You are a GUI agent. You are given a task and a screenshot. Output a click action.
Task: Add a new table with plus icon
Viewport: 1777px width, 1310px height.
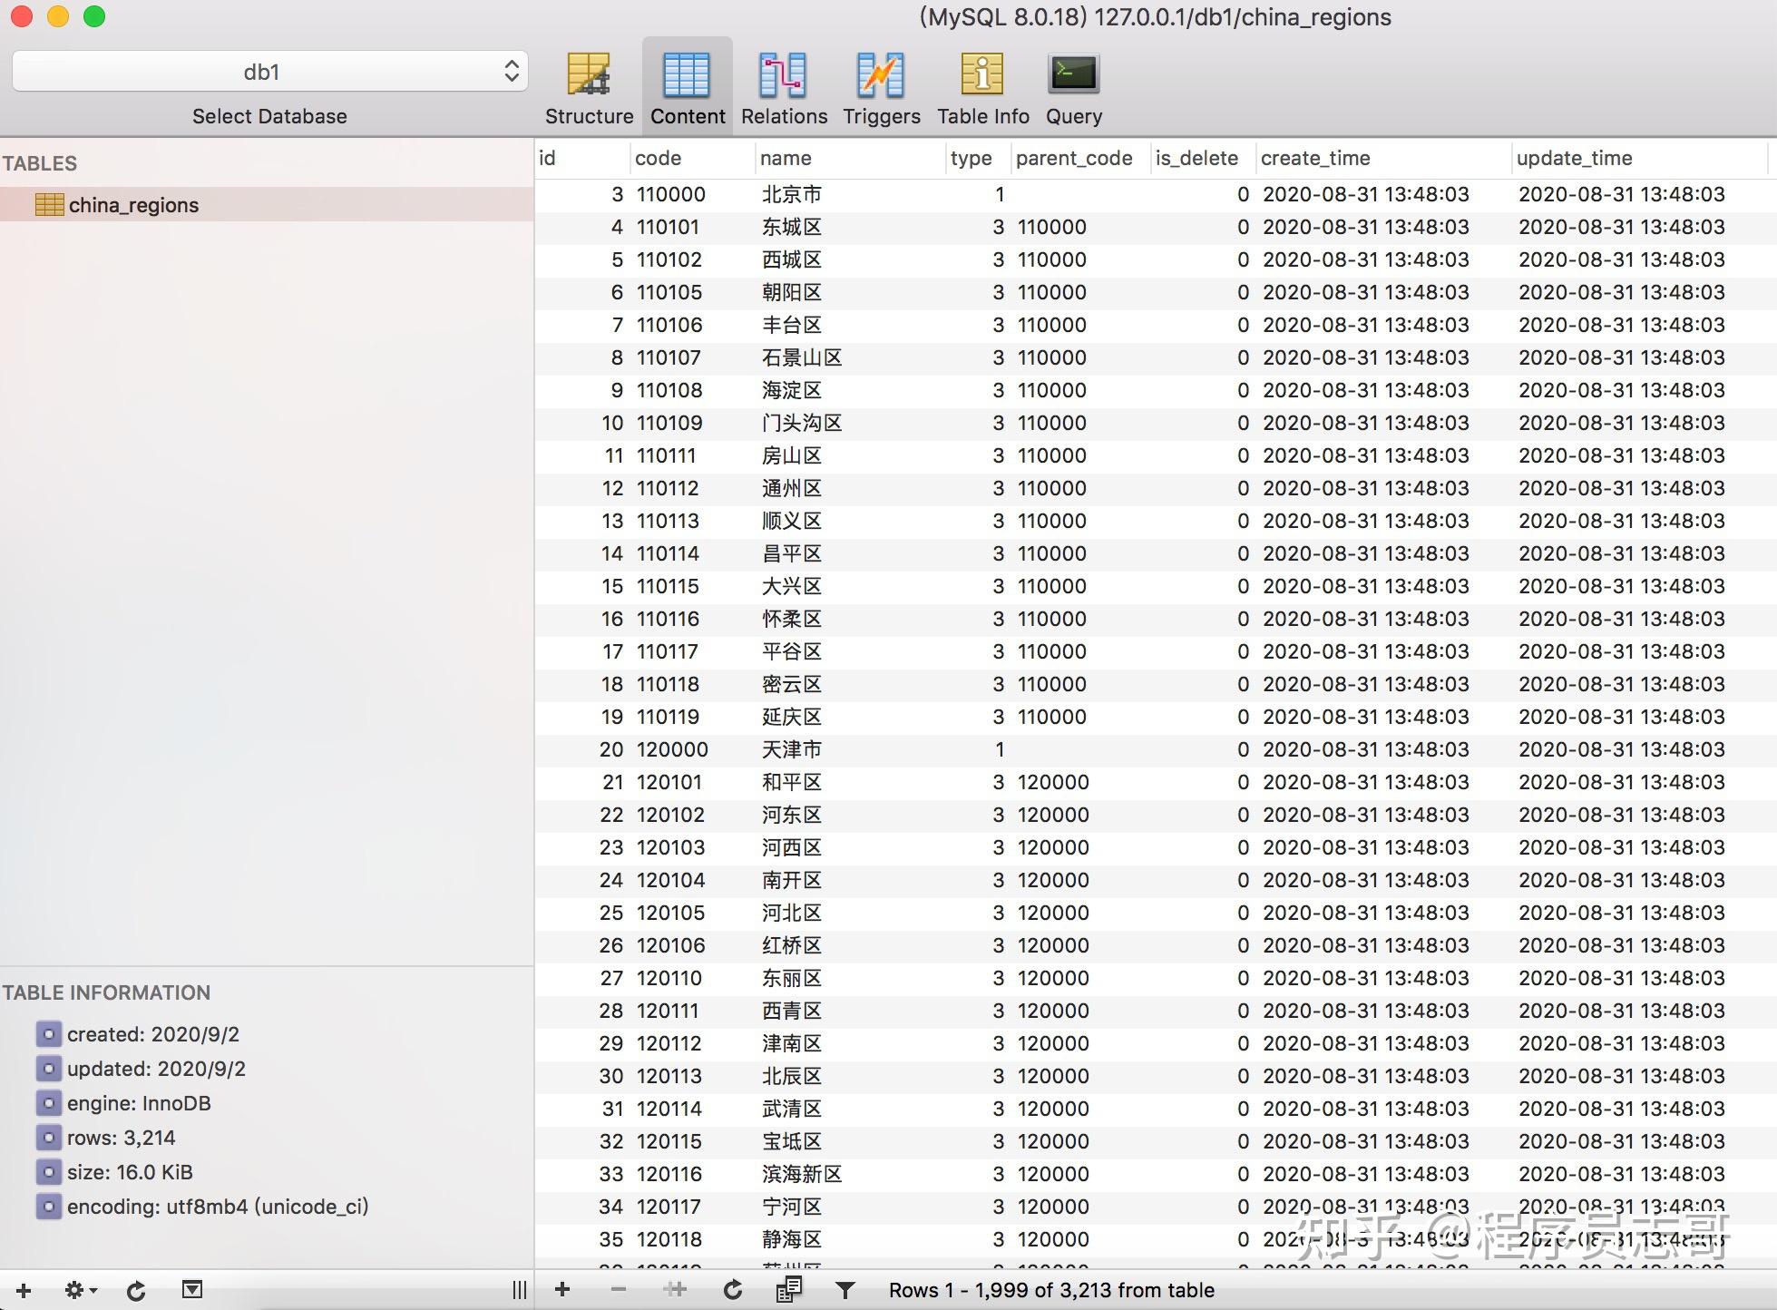tap(24, 1290)
